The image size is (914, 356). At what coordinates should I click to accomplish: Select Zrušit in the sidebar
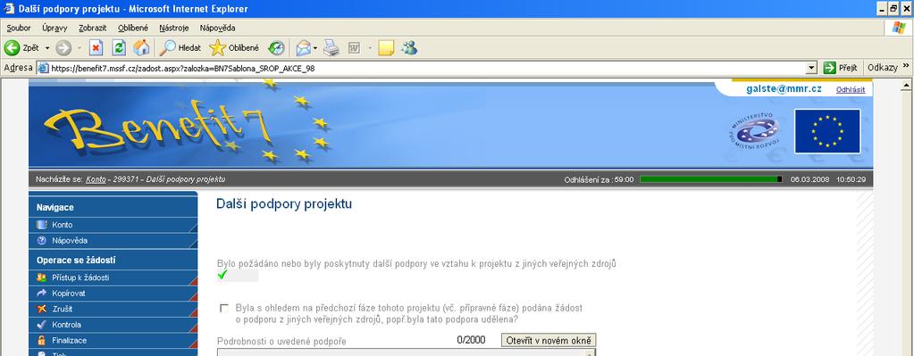[x=113, y=309]
